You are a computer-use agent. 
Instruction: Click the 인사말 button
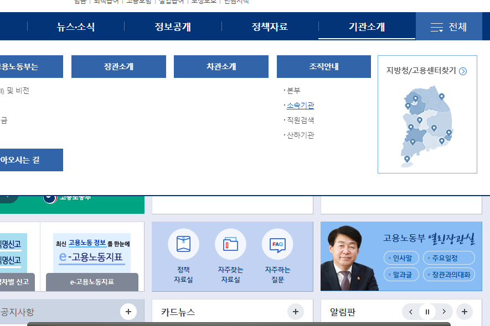click(401, 258)
